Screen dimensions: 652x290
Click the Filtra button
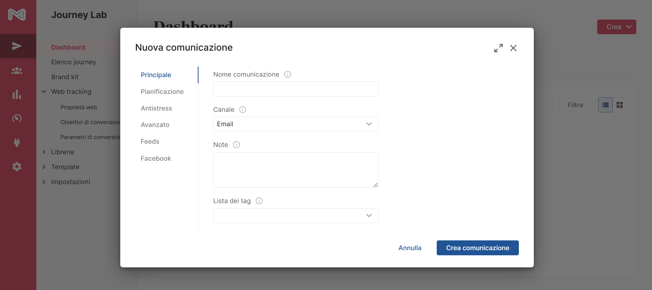pyautogui.click(x=575, y=105)
